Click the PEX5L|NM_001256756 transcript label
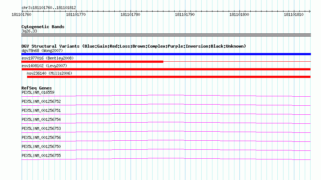321x180 pixels. pos(41,137)
